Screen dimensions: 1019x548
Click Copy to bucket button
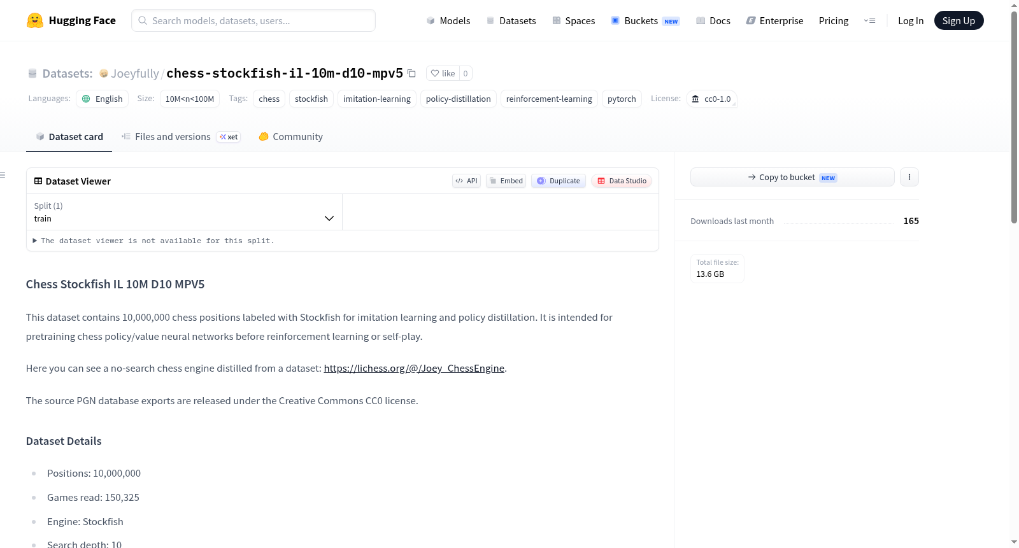pyautogui.click(x=792, y=177)
